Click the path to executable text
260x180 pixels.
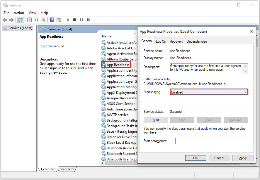point(184,84)
